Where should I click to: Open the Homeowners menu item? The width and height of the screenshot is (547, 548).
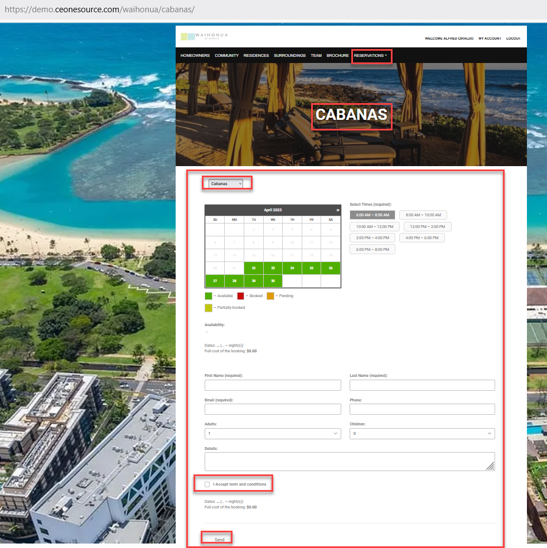tap(195, 56)
